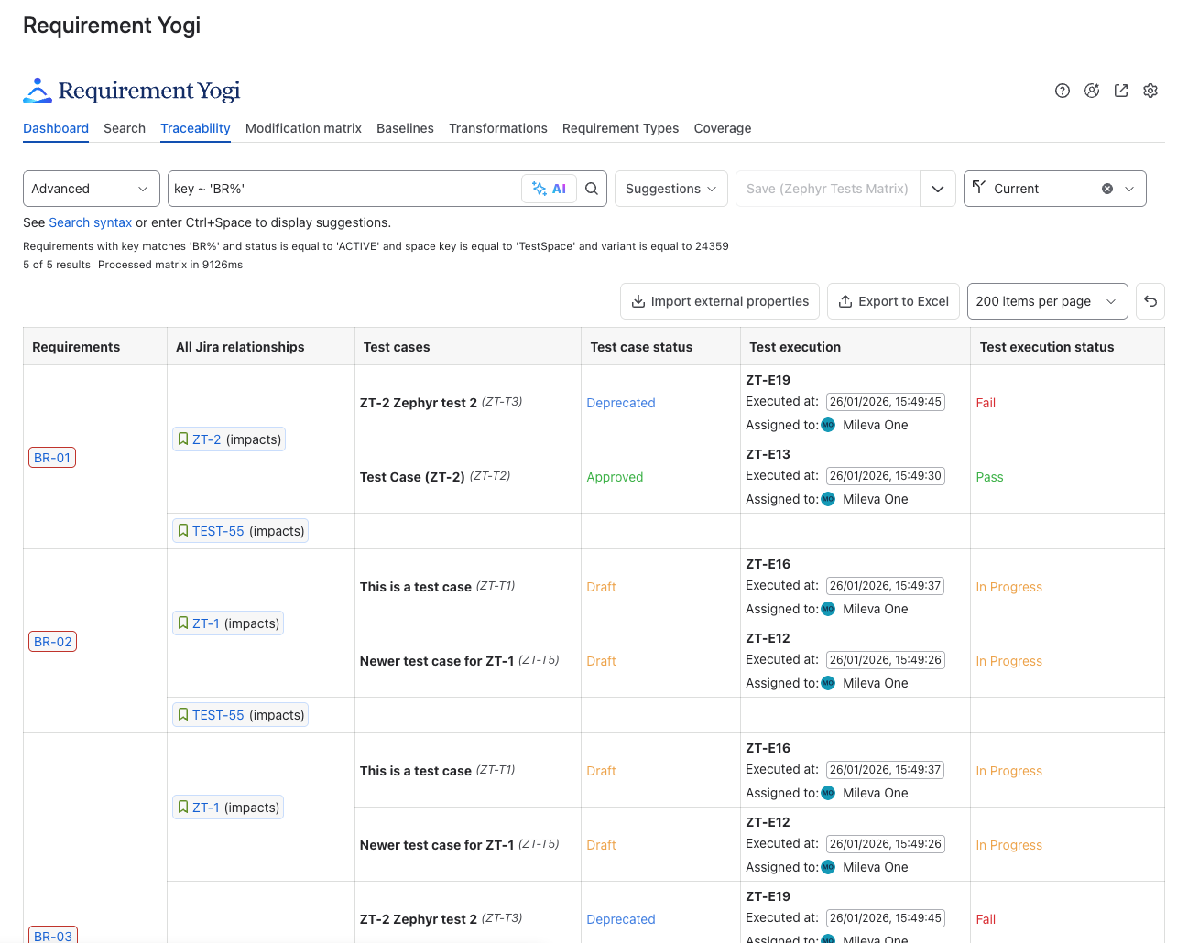
Task: Click the 'Approved' test case status
Action: (615, 477)
